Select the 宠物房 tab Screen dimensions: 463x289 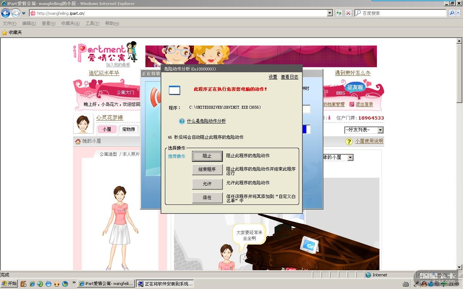[x=128, y=129]
